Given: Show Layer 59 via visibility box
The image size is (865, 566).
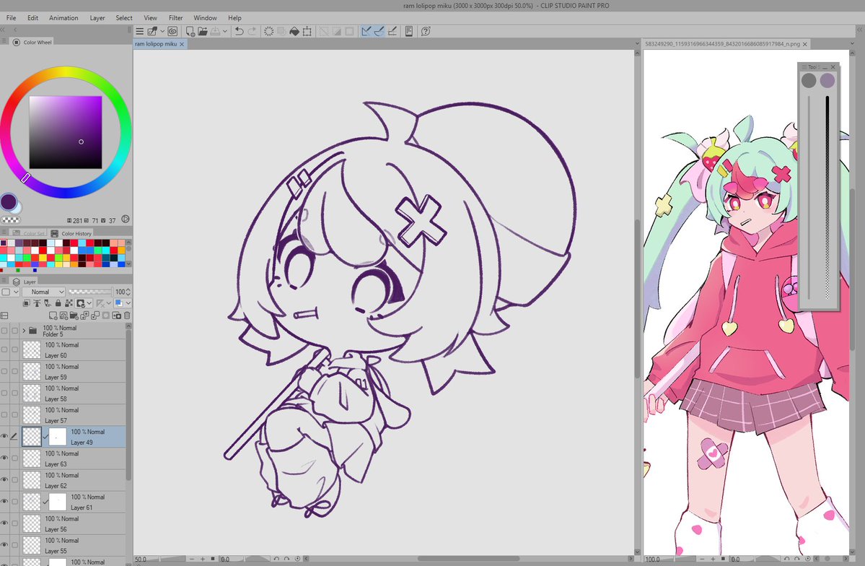Looking at the screenshot, I should click(x=4, y=372).
